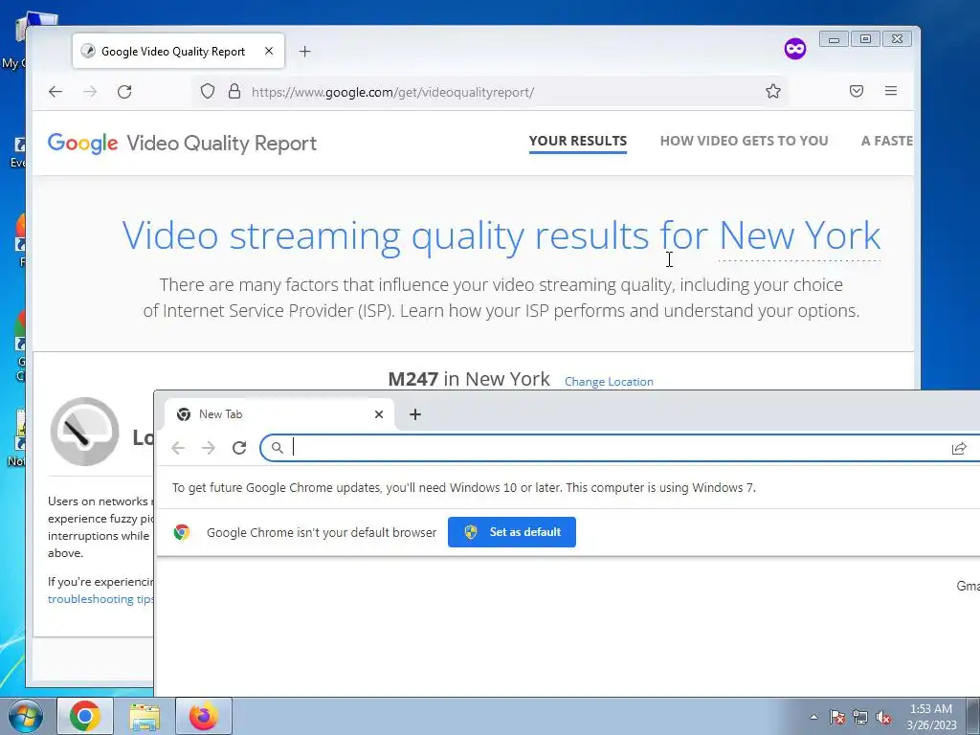The image size is (980, 735).
Task: Show hidden system tray icons
Action: tap(813, 717)
